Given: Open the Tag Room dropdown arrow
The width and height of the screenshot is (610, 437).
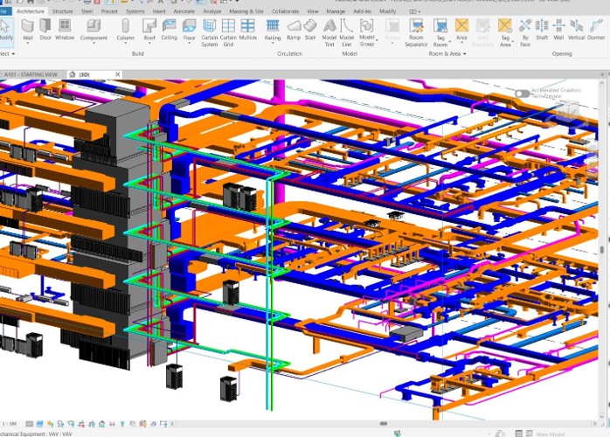Looking at the screenshot, I should pyautogui.click(x=450, y=41).
